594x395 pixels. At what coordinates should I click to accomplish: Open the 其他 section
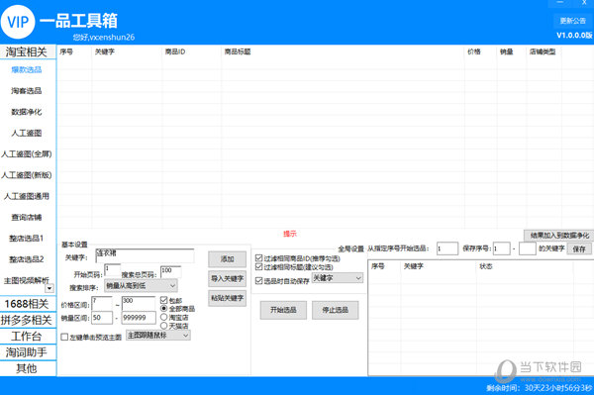[26, 368]
